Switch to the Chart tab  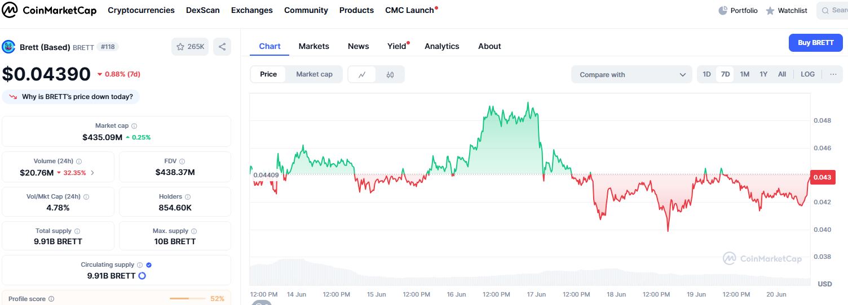(270, 46)
